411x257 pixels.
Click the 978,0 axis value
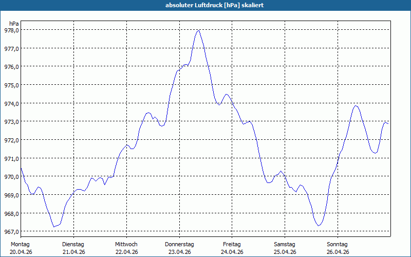11,30
